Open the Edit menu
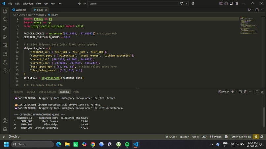The width and height of the screenshot is (266, 149). [x=17, y=4]
